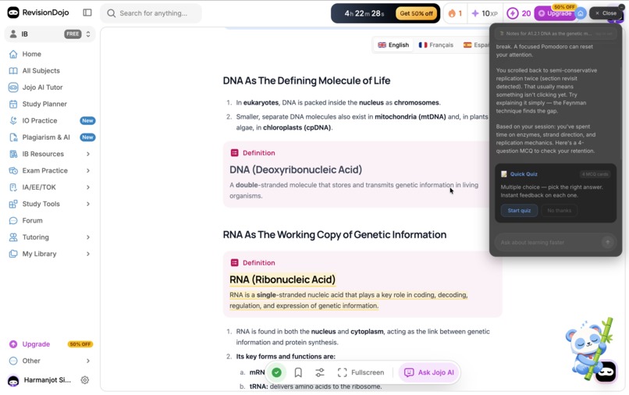Click the Quick Quiz card title
The height and width of the screenshot is (395, 629).
click(x=524, y=174)
